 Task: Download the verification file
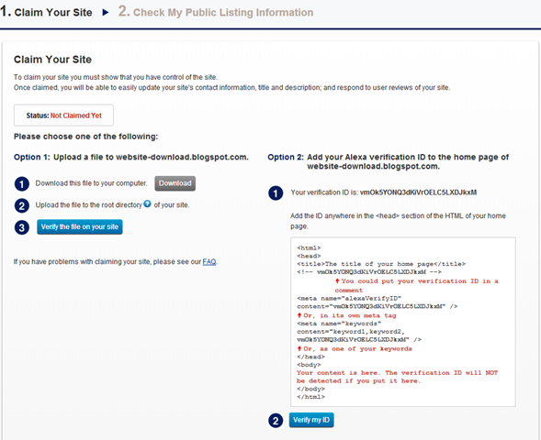(x=175, y=183)
